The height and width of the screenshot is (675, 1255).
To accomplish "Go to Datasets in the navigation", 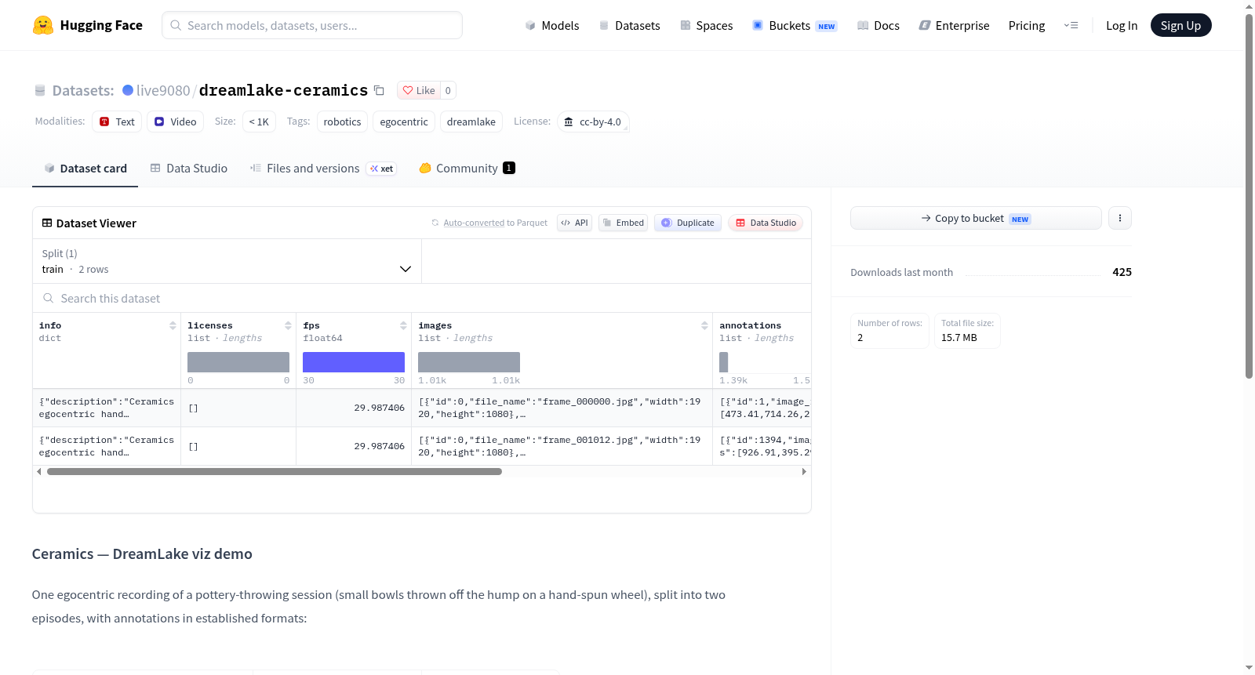I will click(x=629, y=25).
